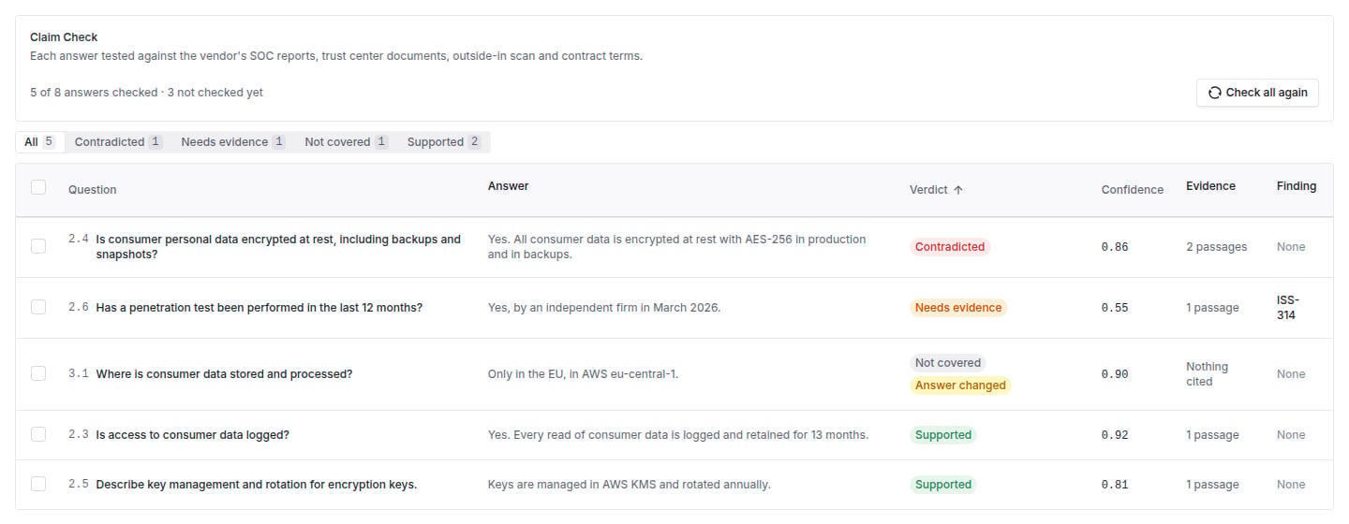This screenshot has height=524, width=1349.
Task: Click the Verdict sort arrow icon
Action: (958, 190)
